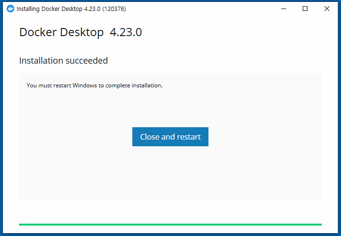Click empty title bar space before minimize button

(200, 9)
